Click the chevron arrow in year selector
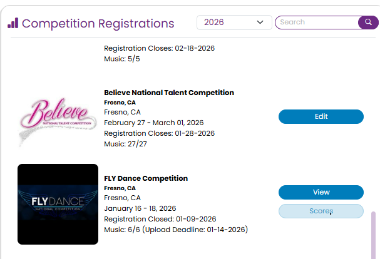 click(x=260, y=23)
